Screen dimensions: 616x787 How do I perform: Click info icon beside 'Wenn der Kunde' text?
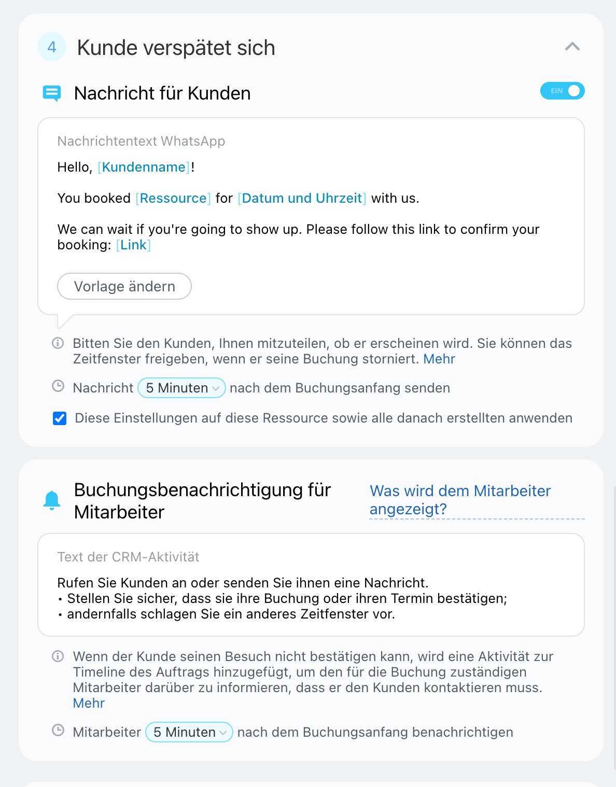pos(58,656)
